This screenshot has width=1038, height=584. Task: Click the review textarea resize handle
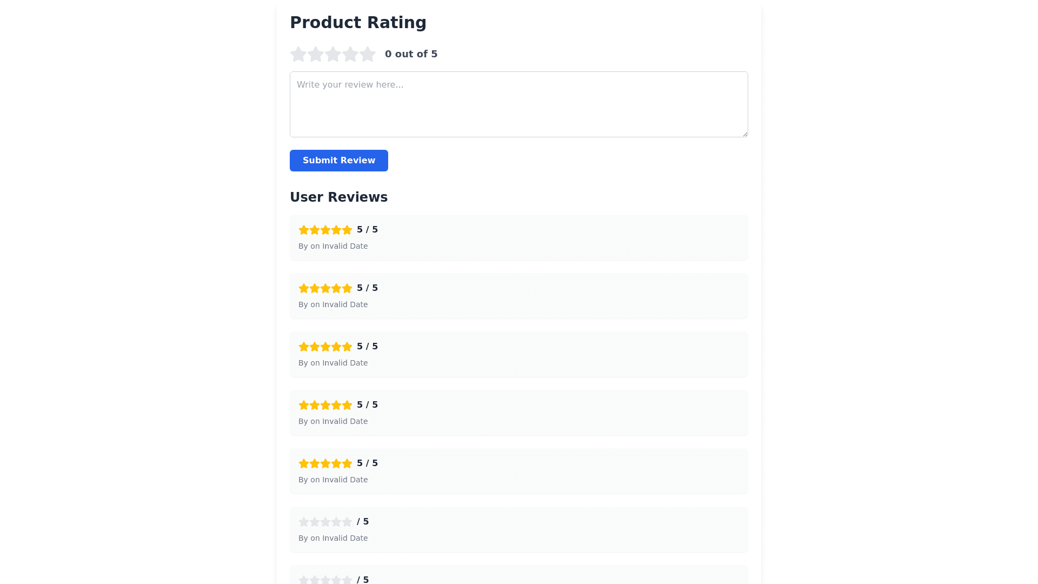[x=744, y=134]
